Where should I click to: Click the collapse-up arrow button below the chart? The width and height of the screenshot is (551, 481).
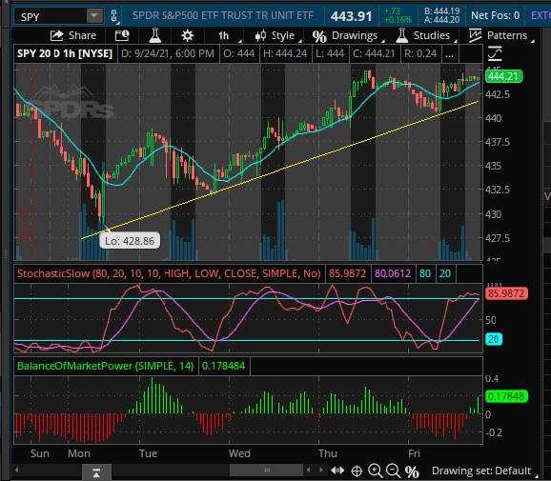[96, 472]
